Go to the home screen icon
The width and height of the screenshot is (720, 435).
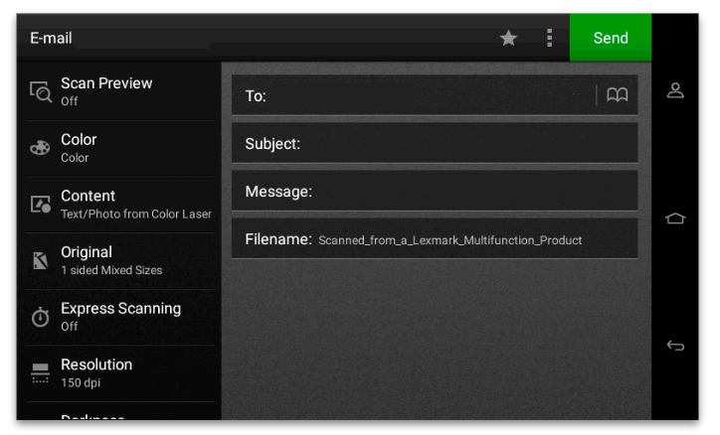click(x=675, y=218)
